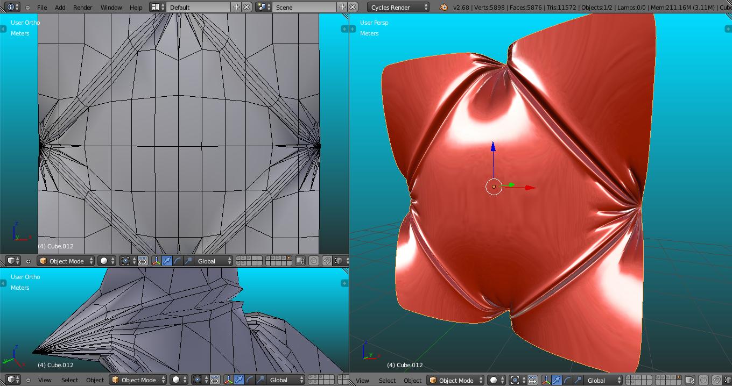Select translate manipulator arrow in top-left viewport
This screenshot has width=732, height=386.
[167, 261]
